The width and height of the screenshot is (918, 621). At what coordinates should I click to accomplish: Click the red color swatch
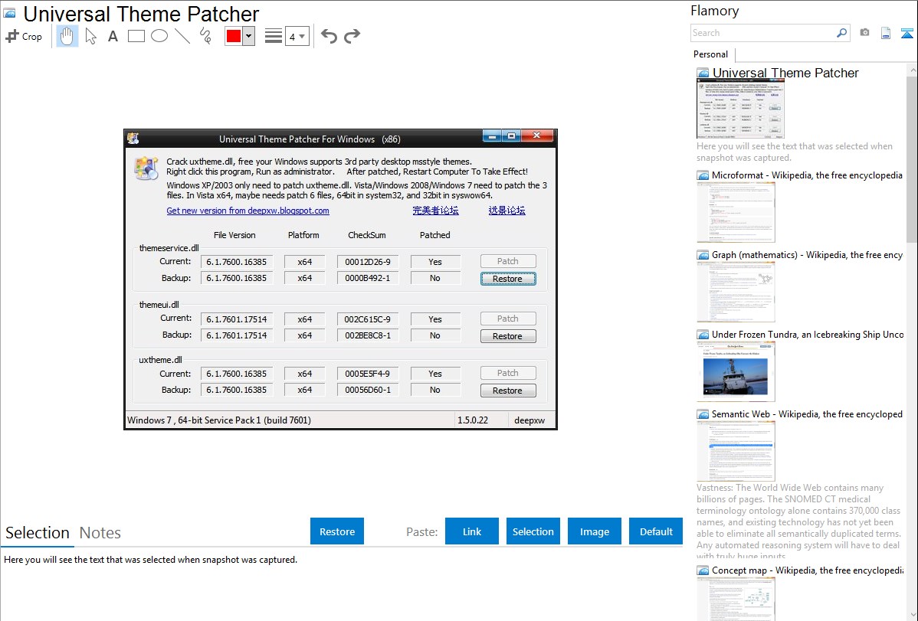234,36
